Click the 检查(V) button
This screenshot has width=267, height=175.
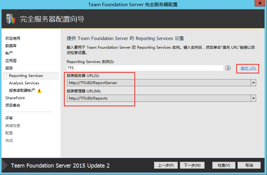click(x=224, y=165)
